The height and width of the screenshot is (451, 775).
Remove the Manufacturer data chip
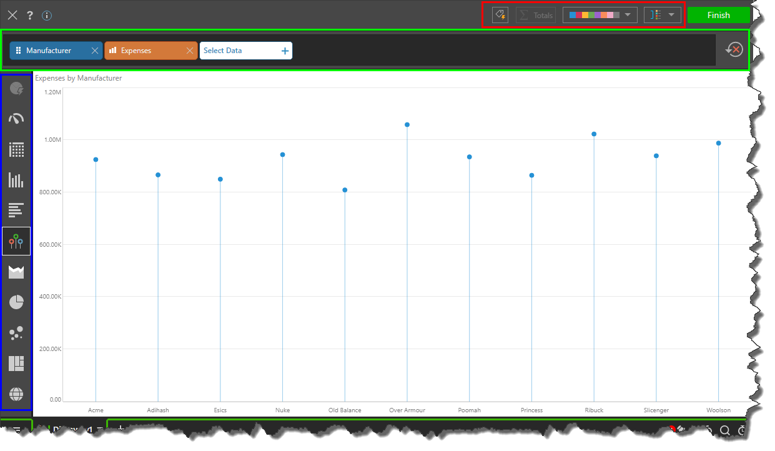(95, 51)
